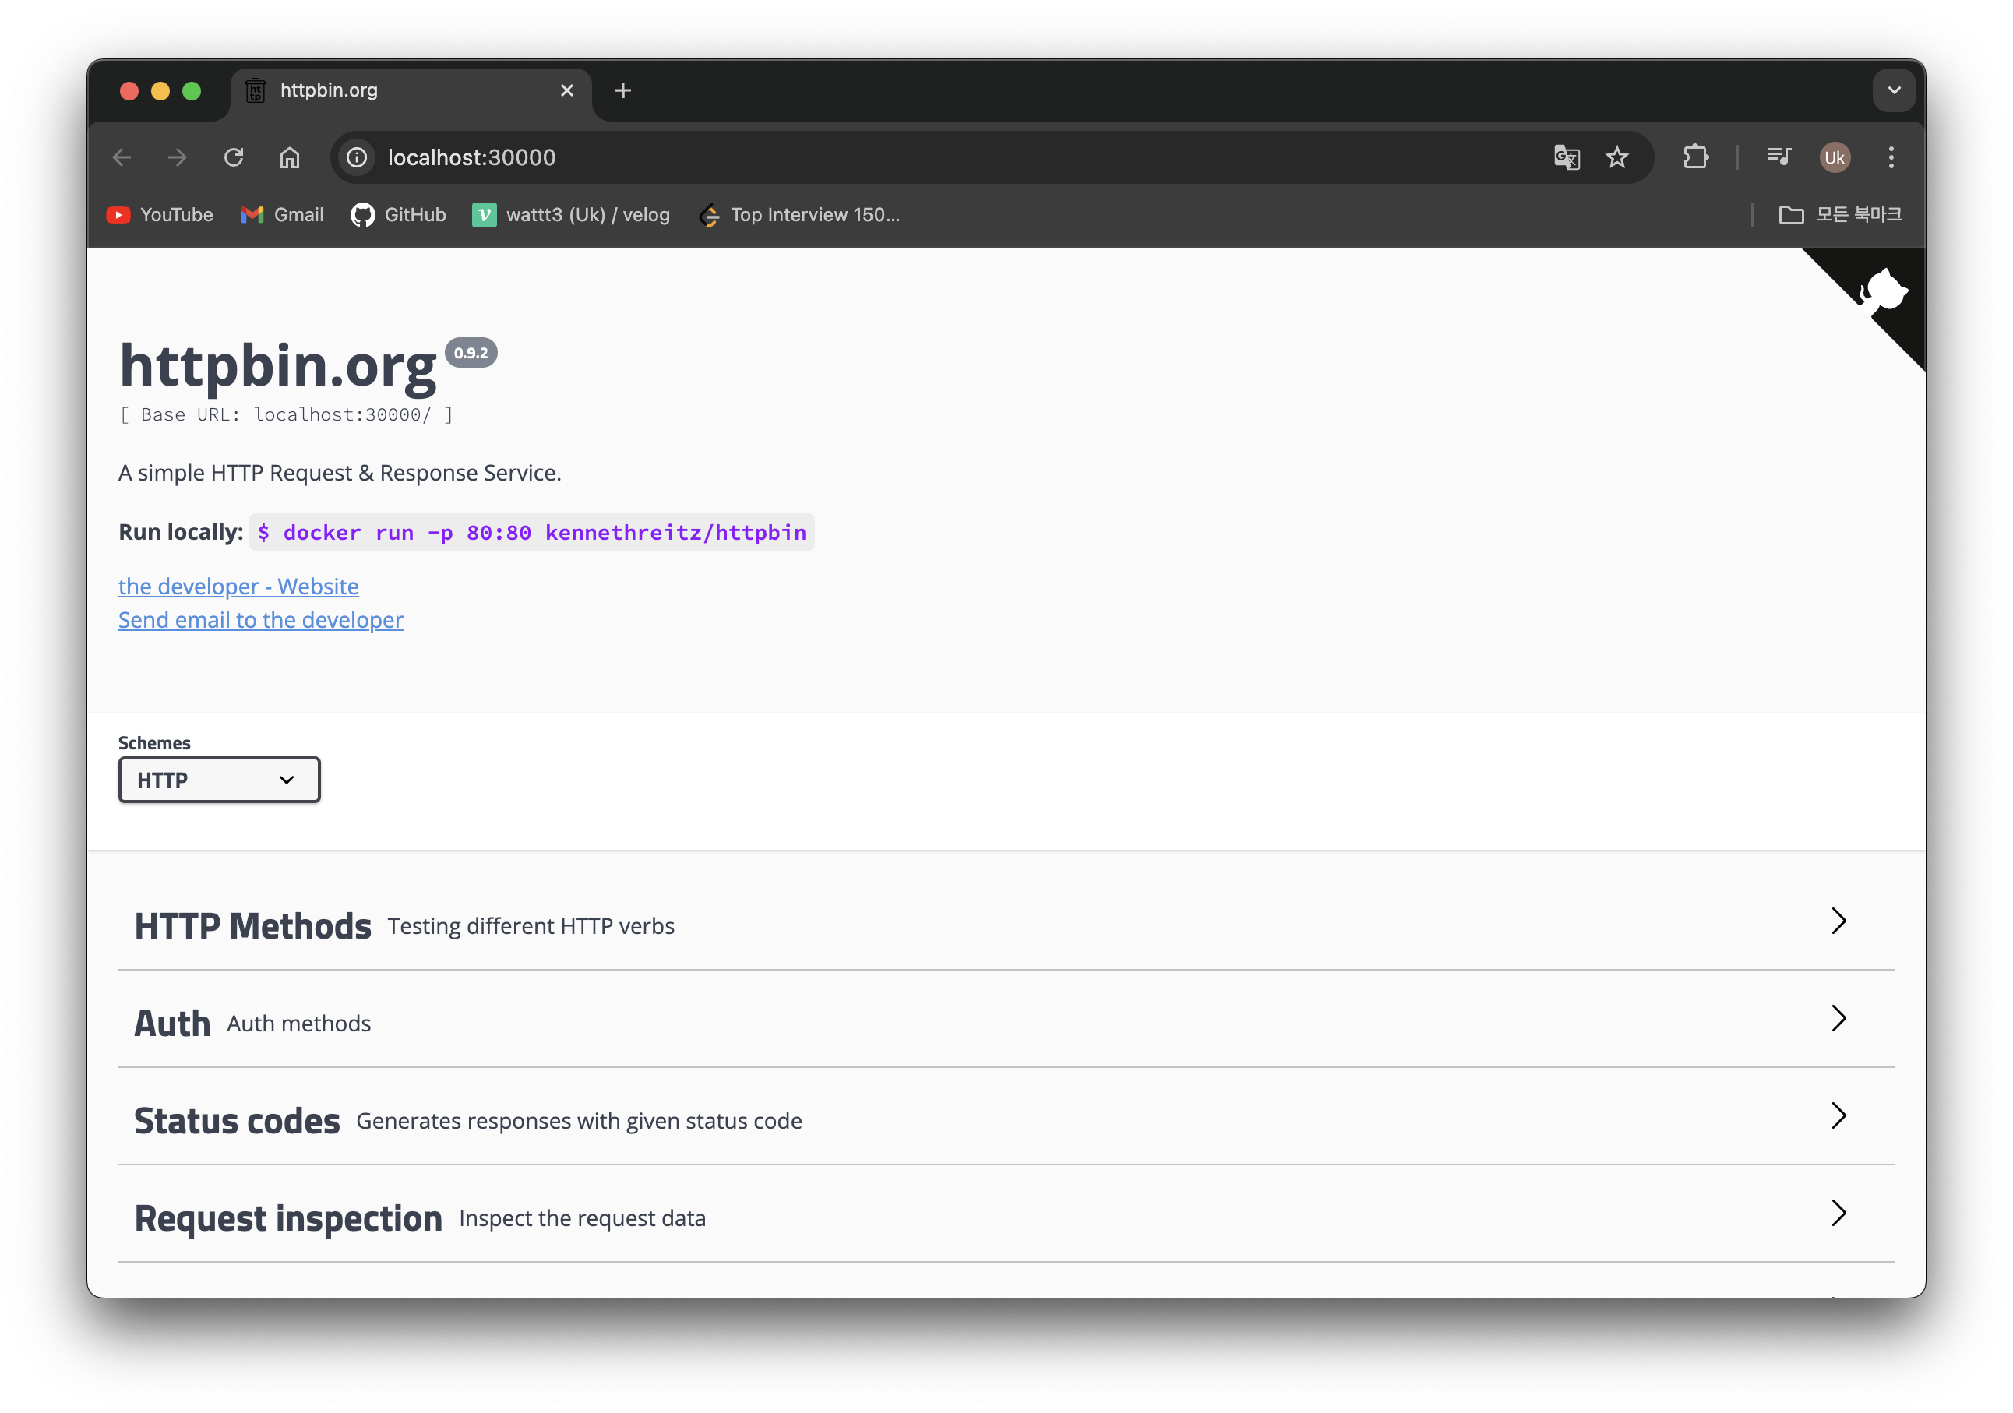2013x1413 pixels.
Task: Go to the home page icon
Action: point(289,158)
